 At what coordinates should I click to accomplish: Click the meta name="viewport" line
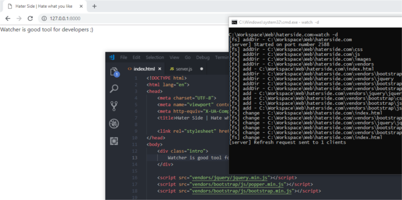(x=193, y=105)
